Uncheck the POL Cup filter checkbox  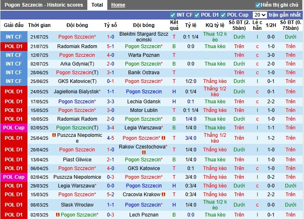tap(223, 15)
